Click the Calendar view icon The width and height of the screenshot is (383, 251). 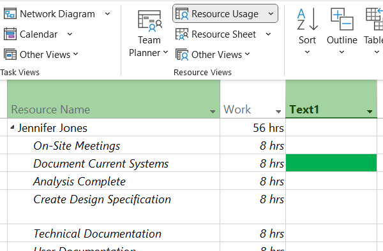click(x=10, y=34)
